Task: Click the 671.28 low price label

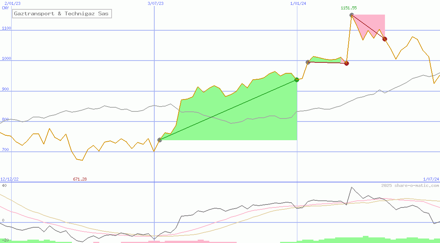Action: (80, 179)
